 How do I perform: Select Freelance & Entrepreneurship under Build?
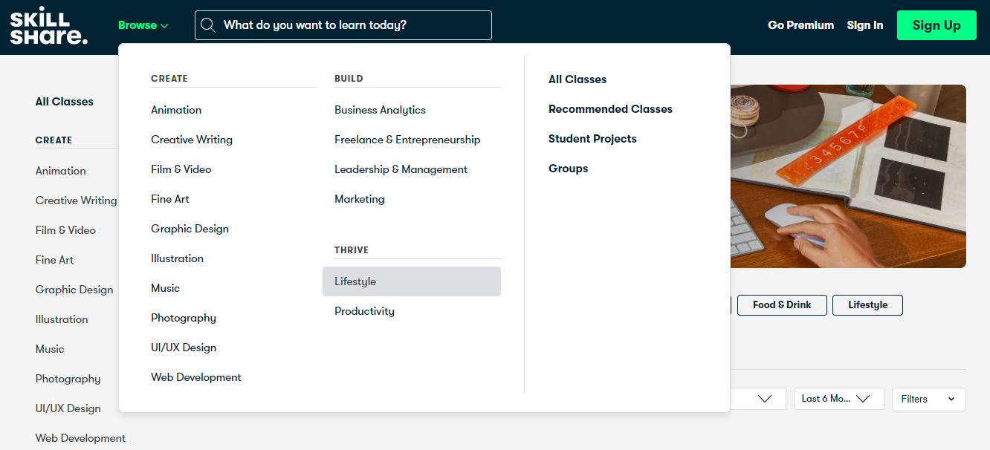[407, 140]
